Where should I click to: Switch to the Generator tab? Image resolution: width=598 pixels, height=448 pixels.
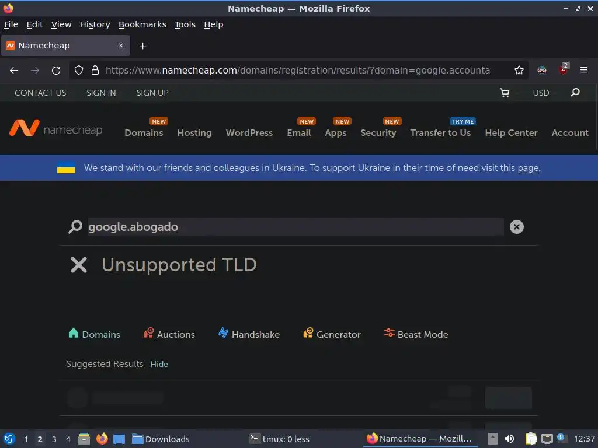(x=332, y=334)
